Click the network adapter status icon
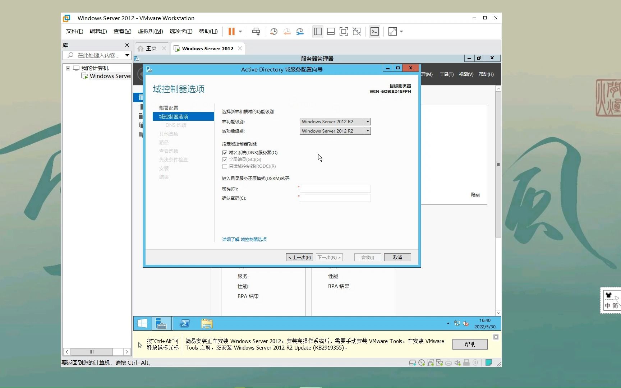 click(x=440, y=362)
